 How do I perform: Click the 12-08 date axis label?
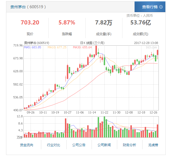(x=129, y=112)
